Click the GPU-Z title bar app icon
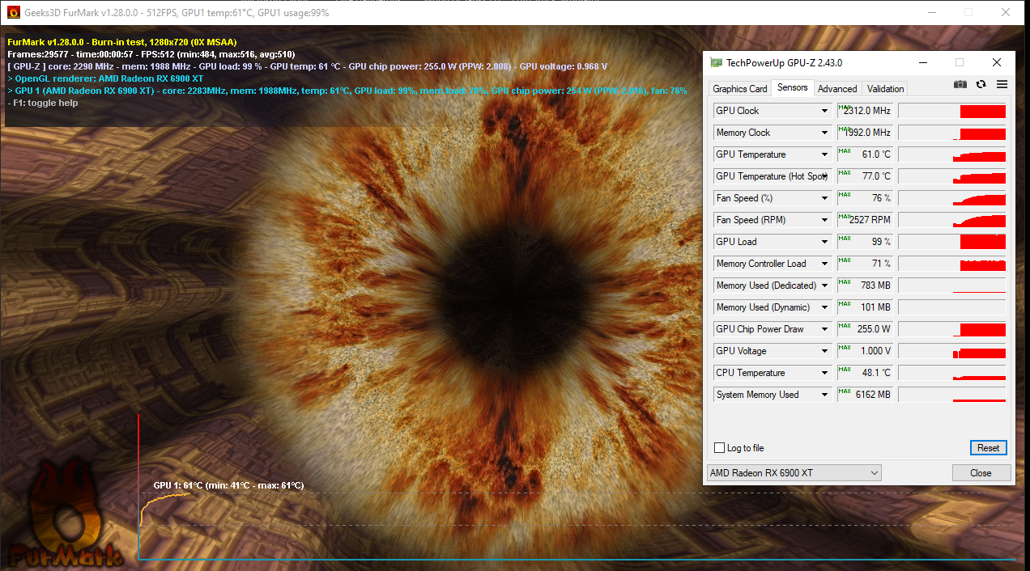Viewport: 1030px width, 571px height. (x=716, y=62)
